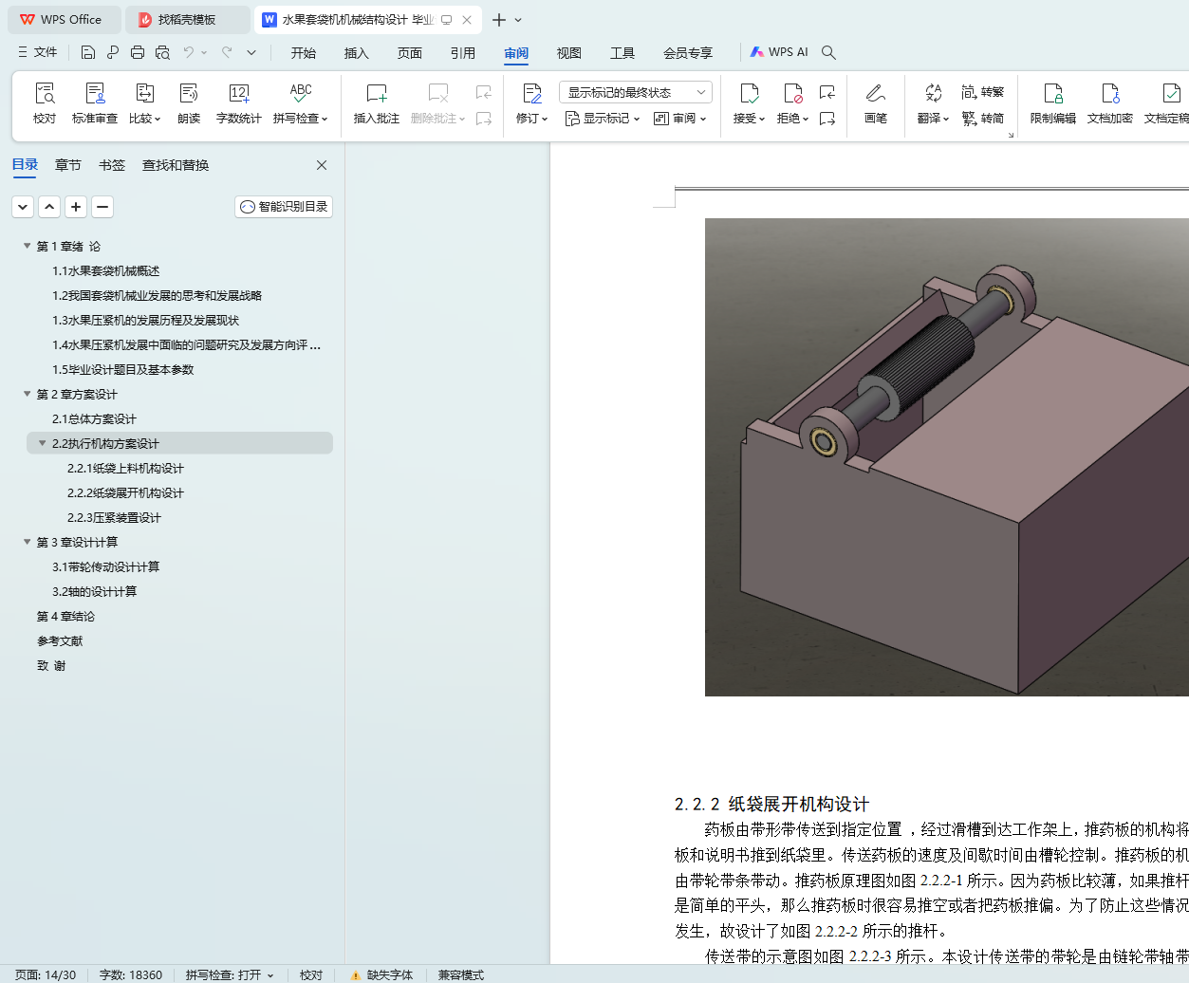1189x983 pixels.
Task: Switch to the 引用 ribbon tab
Action: (463, 53)
